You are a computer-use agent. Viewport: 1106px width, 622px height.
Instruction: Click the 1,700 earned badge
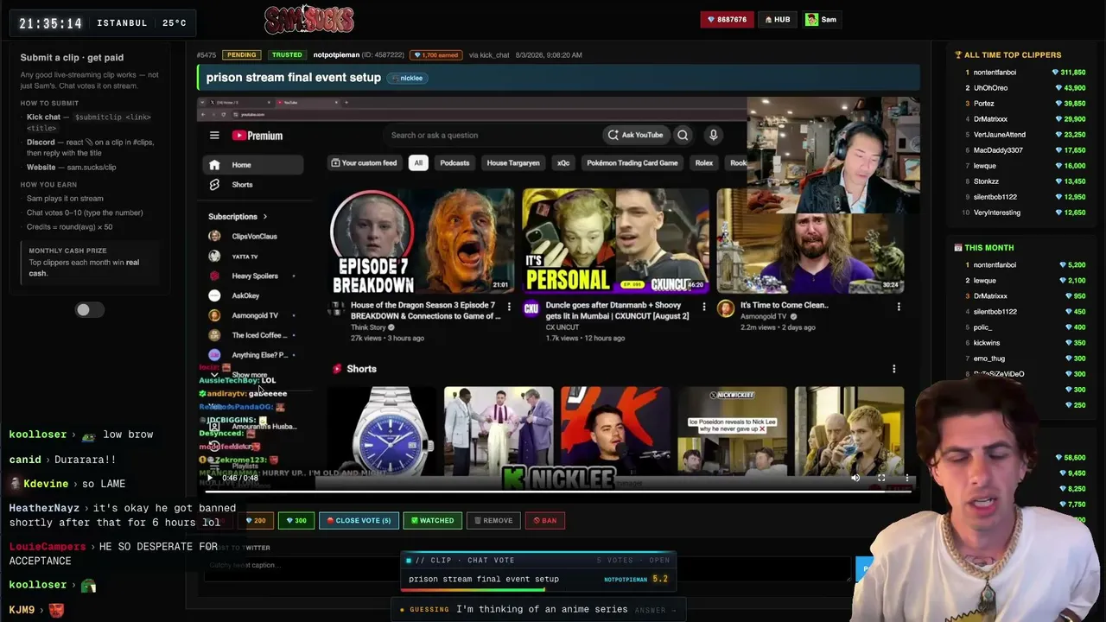click(436, 55)
